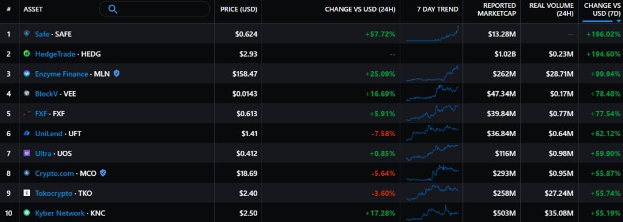This screenshot has height=222, width=623.
Task: Focus the asset search input field
Action: click(x=155, y=9)
